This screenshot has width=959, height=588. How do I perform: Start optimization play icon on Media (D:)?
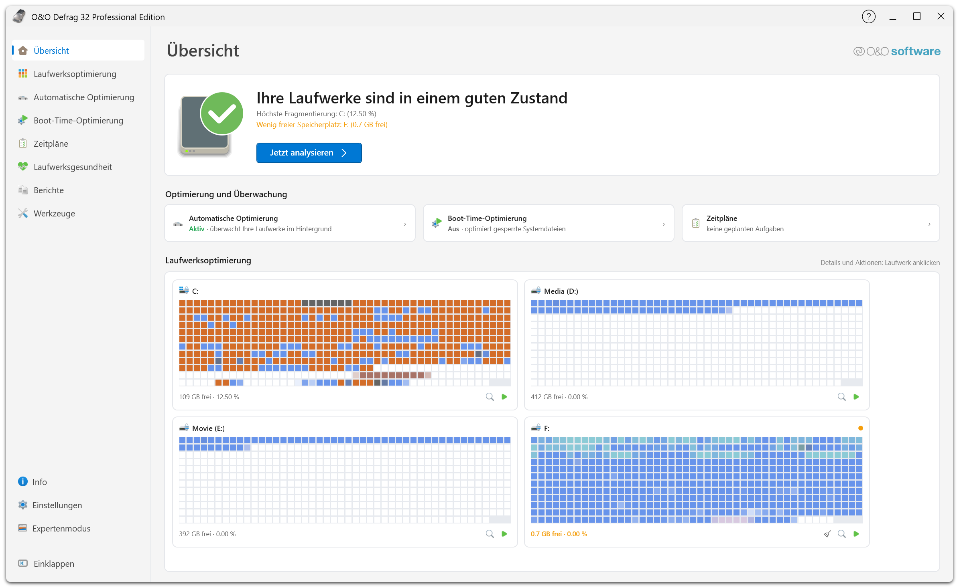pos(856,397)
